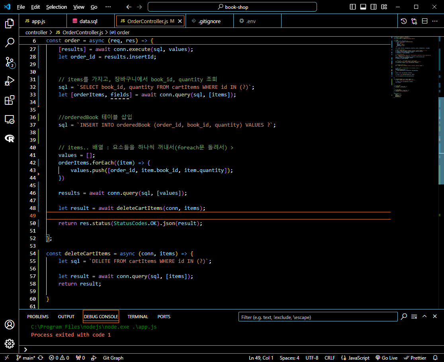Select controller folder in breadcrumb
This screenshot has width=444, height=362.
click(36, 33)
